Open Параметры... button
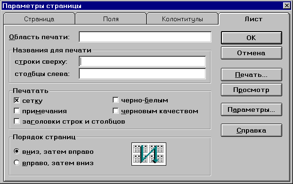293x184 pixels. point(252,109)
